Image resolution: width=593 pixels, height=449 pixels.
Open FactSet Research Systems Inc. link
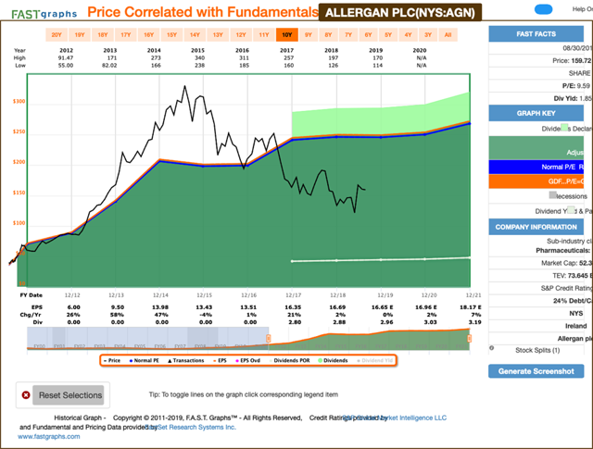[x=193, y=427]
